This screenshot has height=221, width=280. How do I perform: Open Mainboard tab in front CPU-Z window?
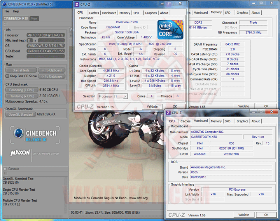(109, 13)
